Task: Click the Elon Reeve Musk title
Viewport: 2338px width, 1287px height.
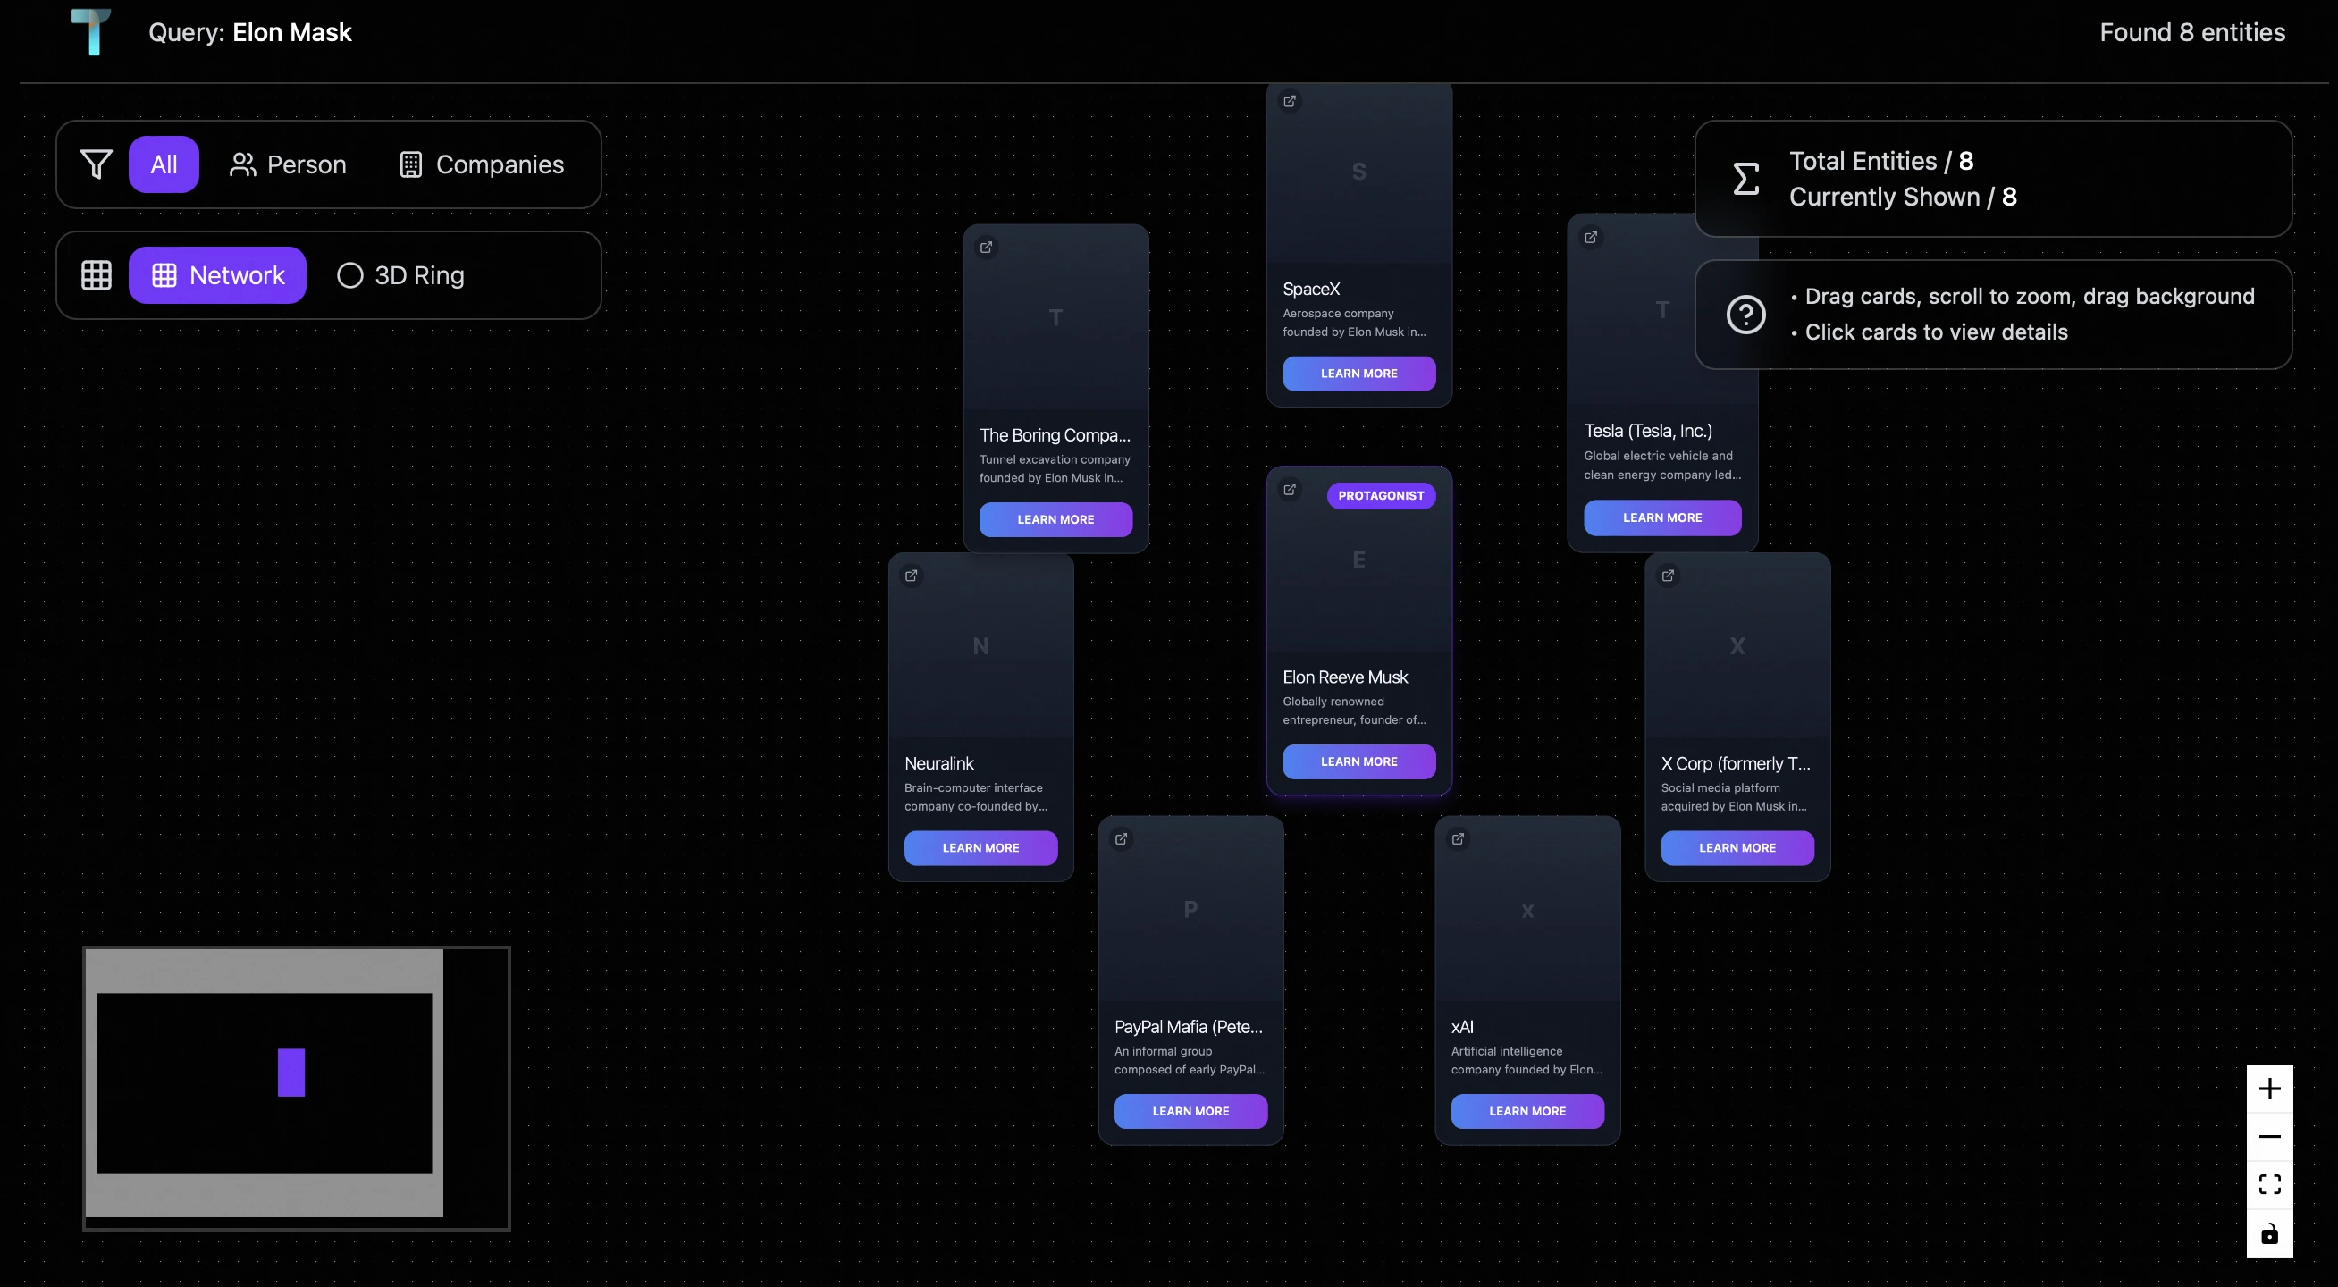Action: 1345,677
